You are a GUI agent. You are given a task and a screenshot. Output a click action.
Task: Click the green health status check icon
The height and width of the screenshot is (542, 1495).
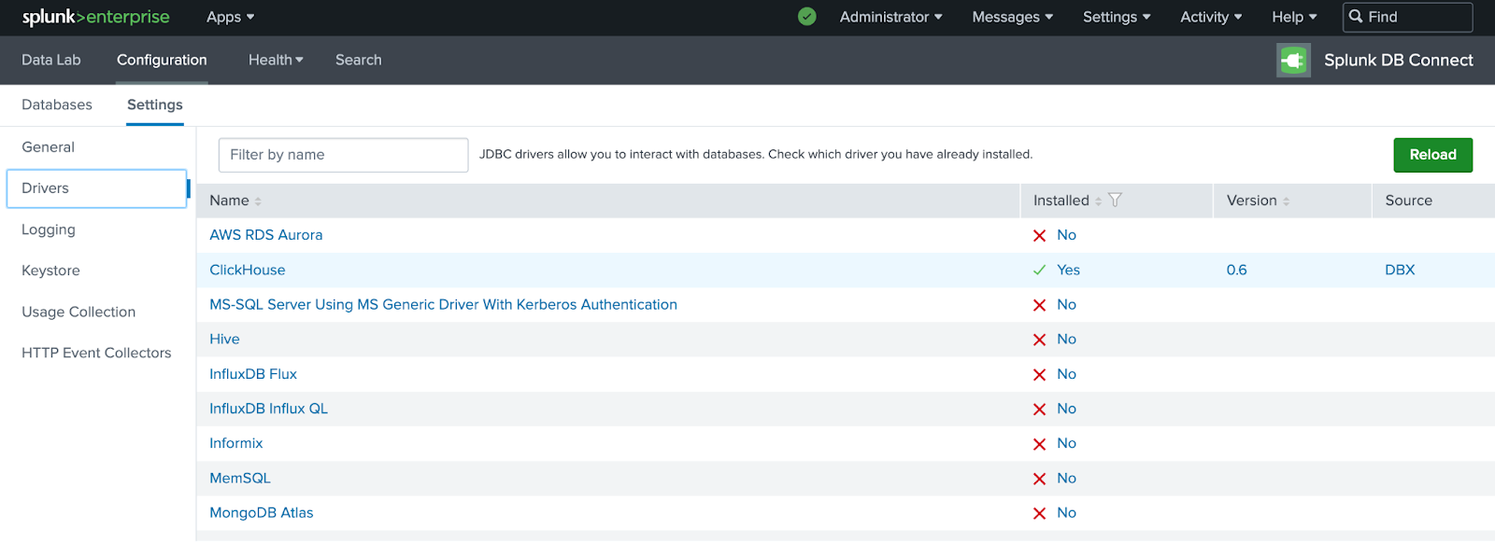[807, 17]
